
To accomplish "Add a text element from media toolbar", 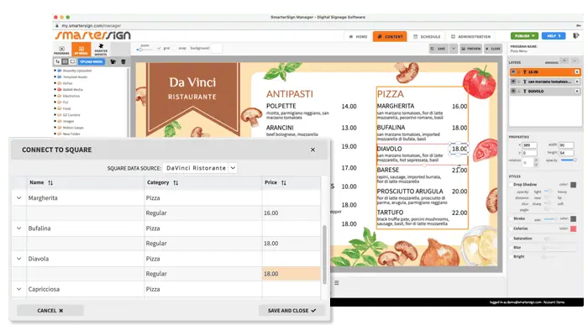I will point(57,61).
